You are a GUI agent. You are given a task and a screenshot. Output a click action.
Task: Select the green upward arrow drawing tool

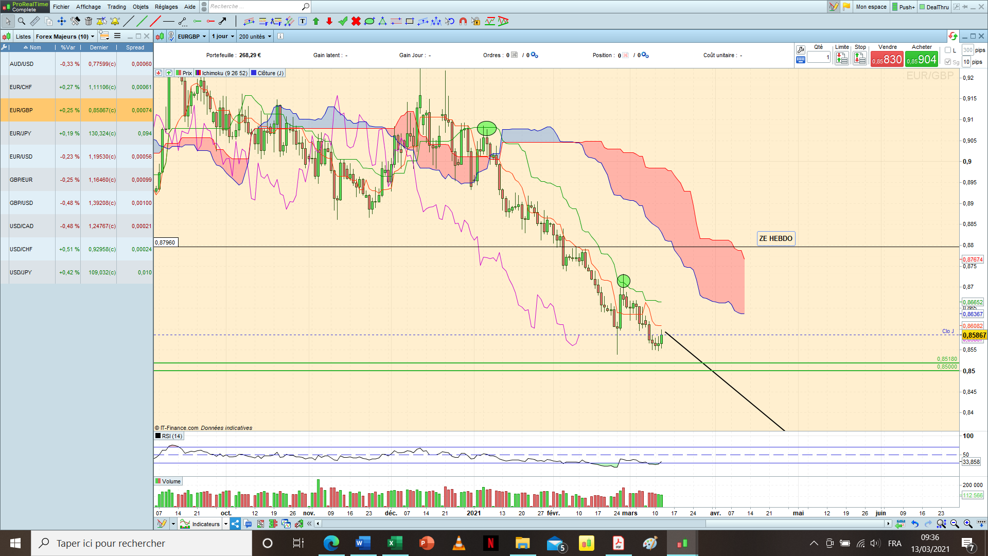coord(316,21)
